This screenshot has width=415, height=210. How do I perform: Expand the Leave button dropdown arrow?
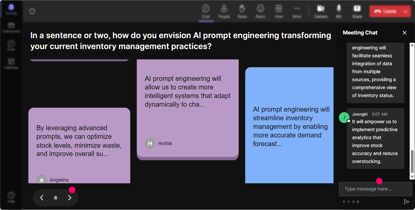[x=406, y=11]
